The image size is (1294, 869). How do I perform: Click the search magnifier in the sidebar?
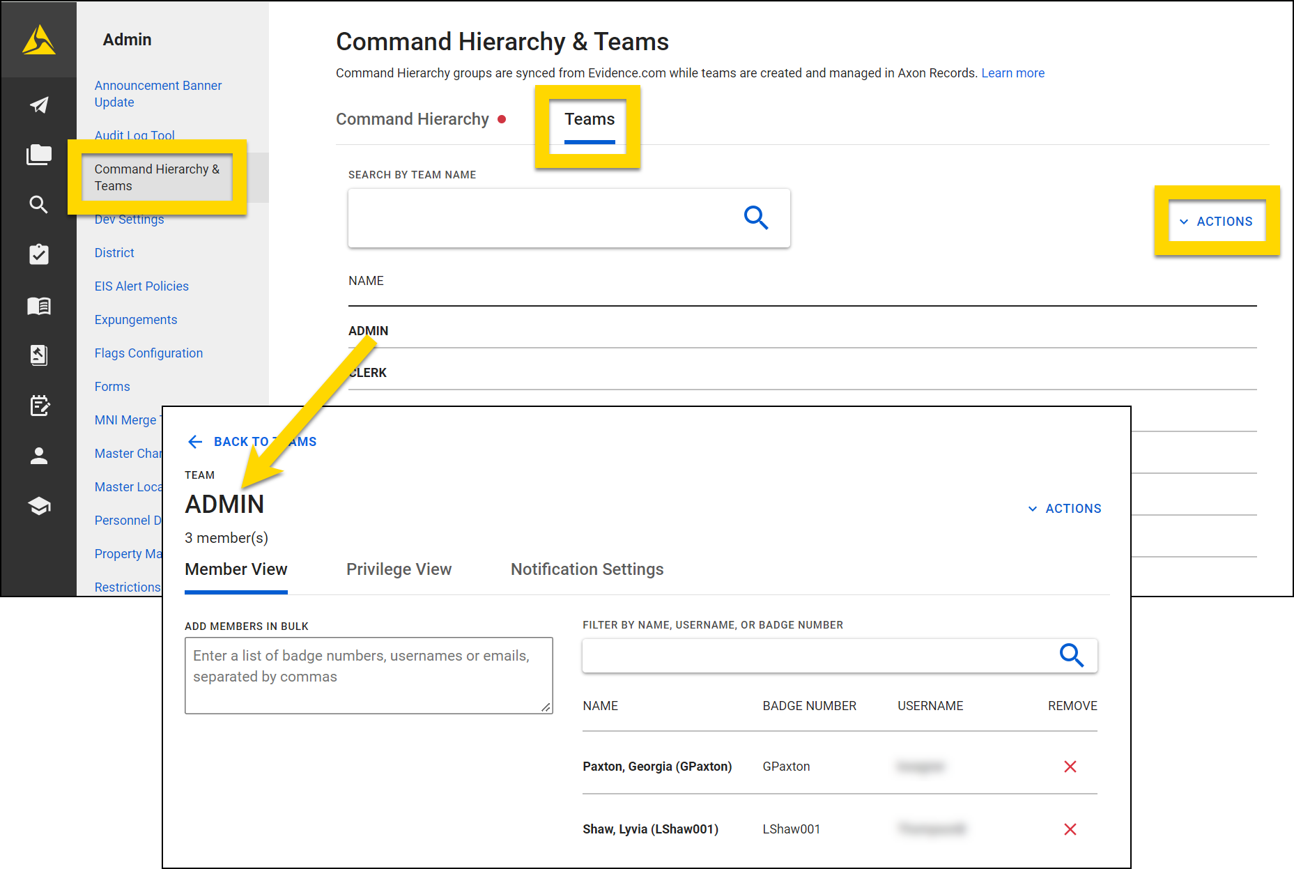(x=39, y=204)
